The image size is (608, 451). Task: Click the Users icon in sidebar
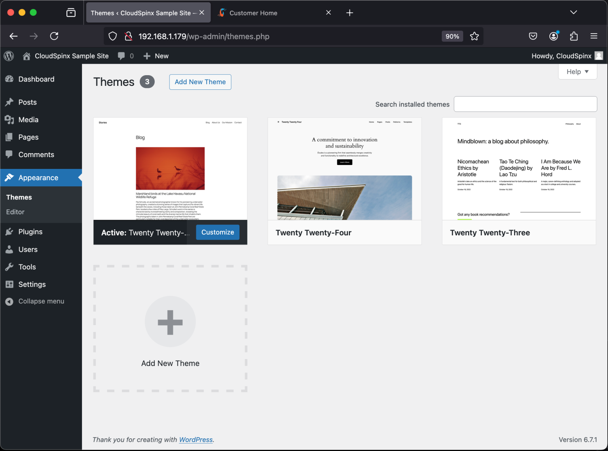(x=9, y=249)
